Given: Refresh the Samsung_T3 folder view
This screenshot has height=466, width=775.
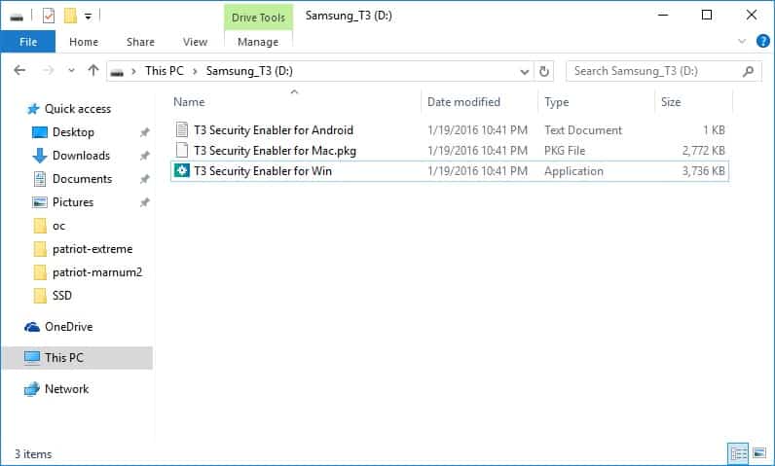Looking at the screenshot, I should (x=543, y=72).
